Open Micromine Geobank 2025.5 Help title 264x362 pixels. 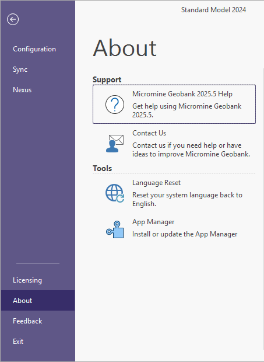(x=182, y=94)
